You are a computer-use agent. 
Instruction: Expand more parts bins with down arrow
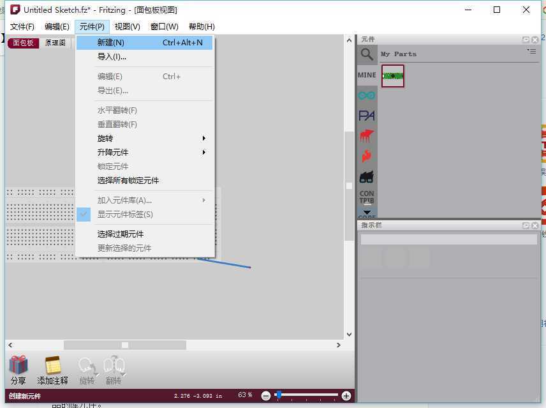(367, 212)
